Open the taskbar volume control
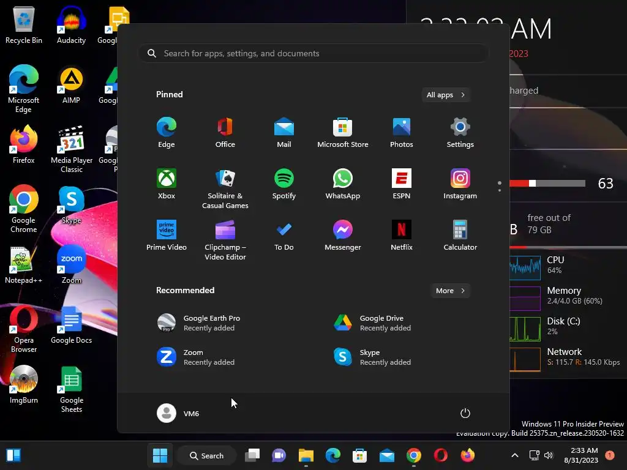This screenshot has width=627, height=470. point(549,455)
